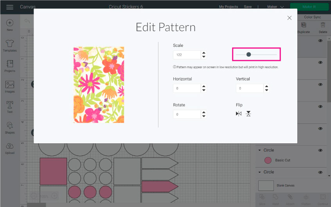Click the Cricut Stickers 6 project name
Viewport: 331px width, 207px height.
[126, 7]
